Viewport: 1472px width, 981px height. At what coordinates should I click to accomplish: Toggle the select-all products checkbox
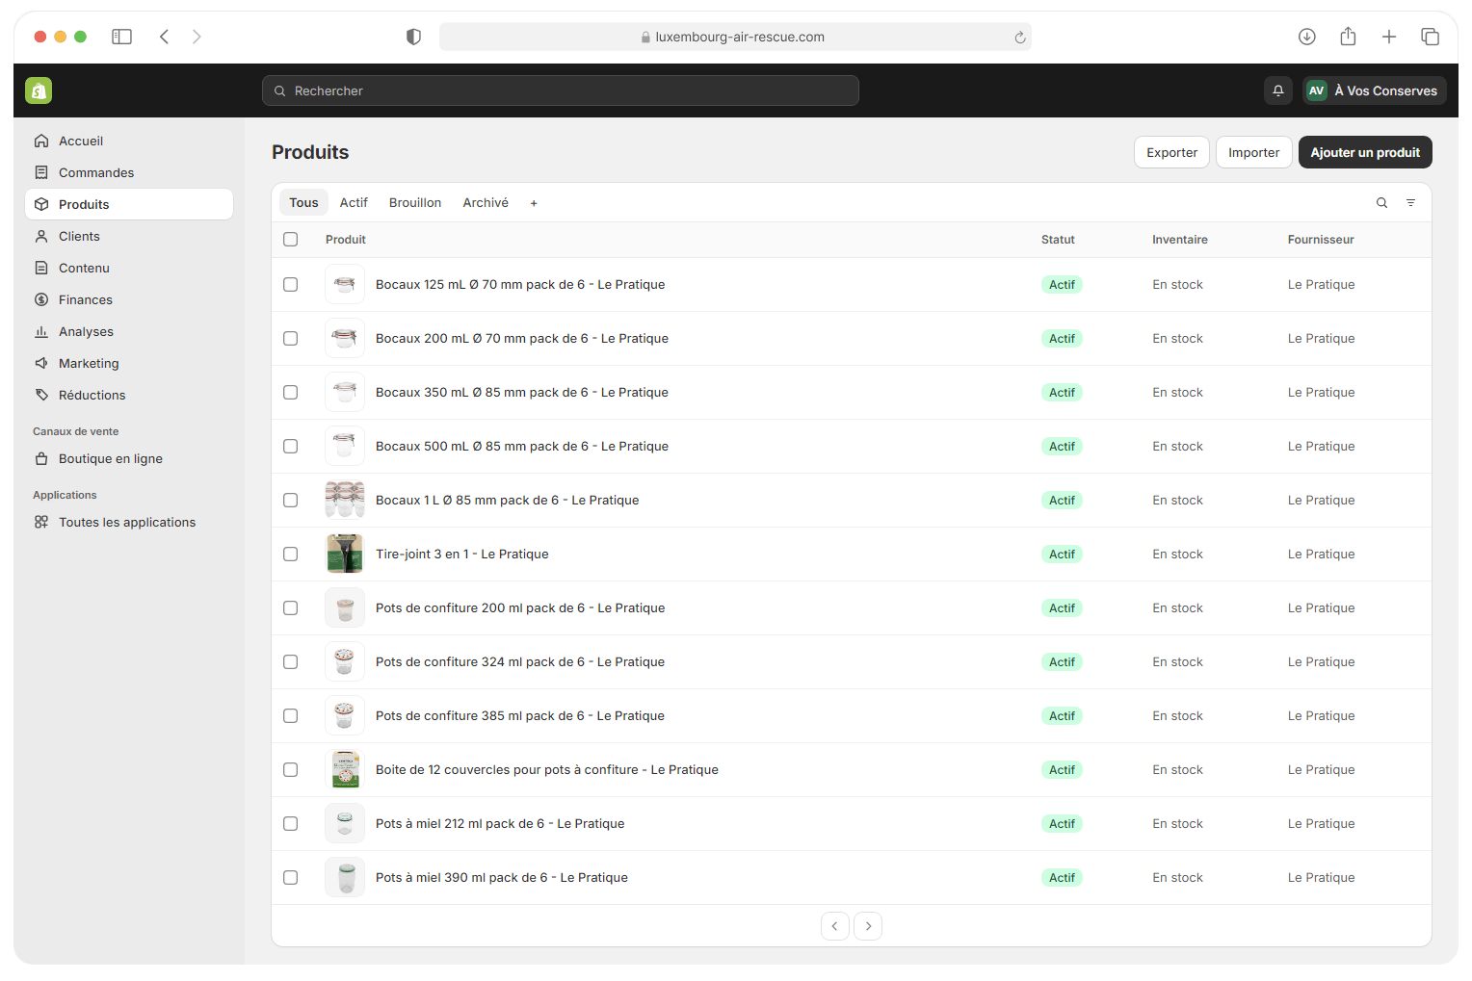pos(291,240)
